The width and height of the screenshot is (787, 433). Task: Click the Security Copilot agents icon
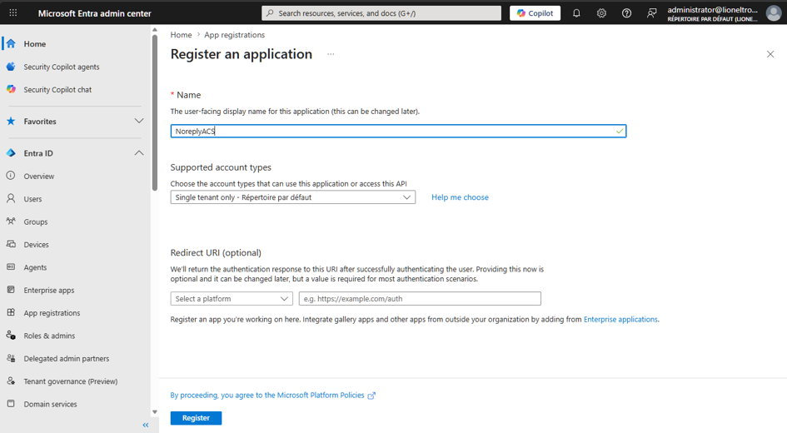click(11, 67)
